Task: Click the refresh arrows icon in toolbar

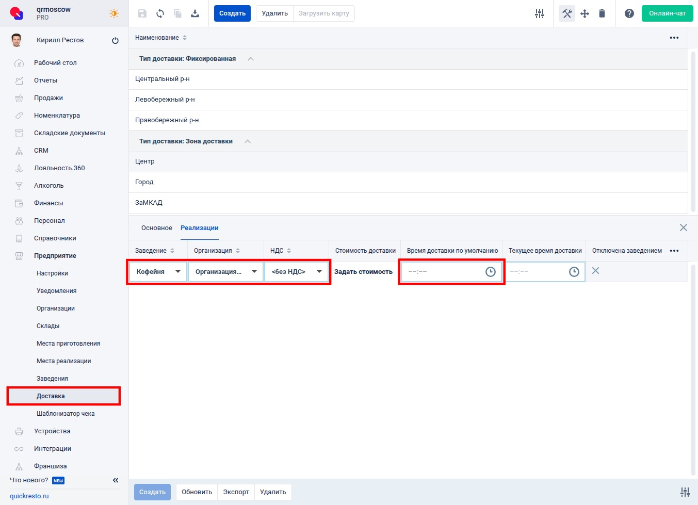Action: (x=160, y=13)
